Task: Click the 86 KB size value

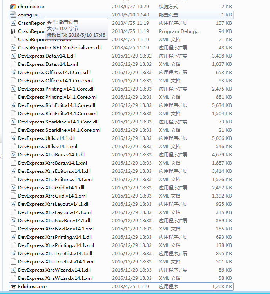Action: [225, 270]
